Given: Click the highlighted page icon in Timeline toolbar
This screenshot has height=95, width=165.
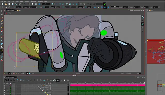Looking at the screenshot, I should pos(58,80).
